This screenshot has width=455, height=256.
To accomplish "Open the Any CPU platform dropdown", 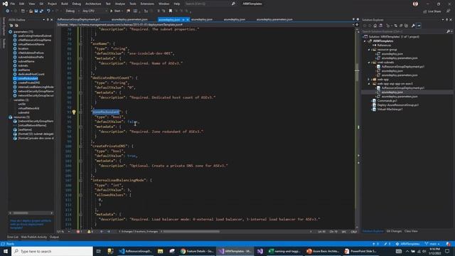I will pos(95,11).
